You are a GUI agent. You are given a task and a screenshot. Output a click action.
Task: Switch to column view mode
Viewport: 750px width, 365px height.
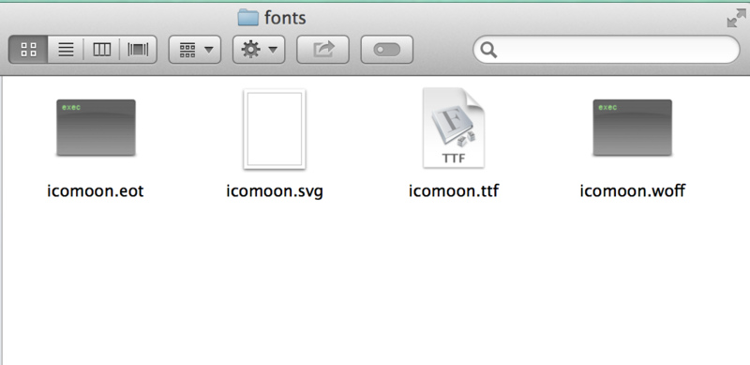click(x=101, y=50)
